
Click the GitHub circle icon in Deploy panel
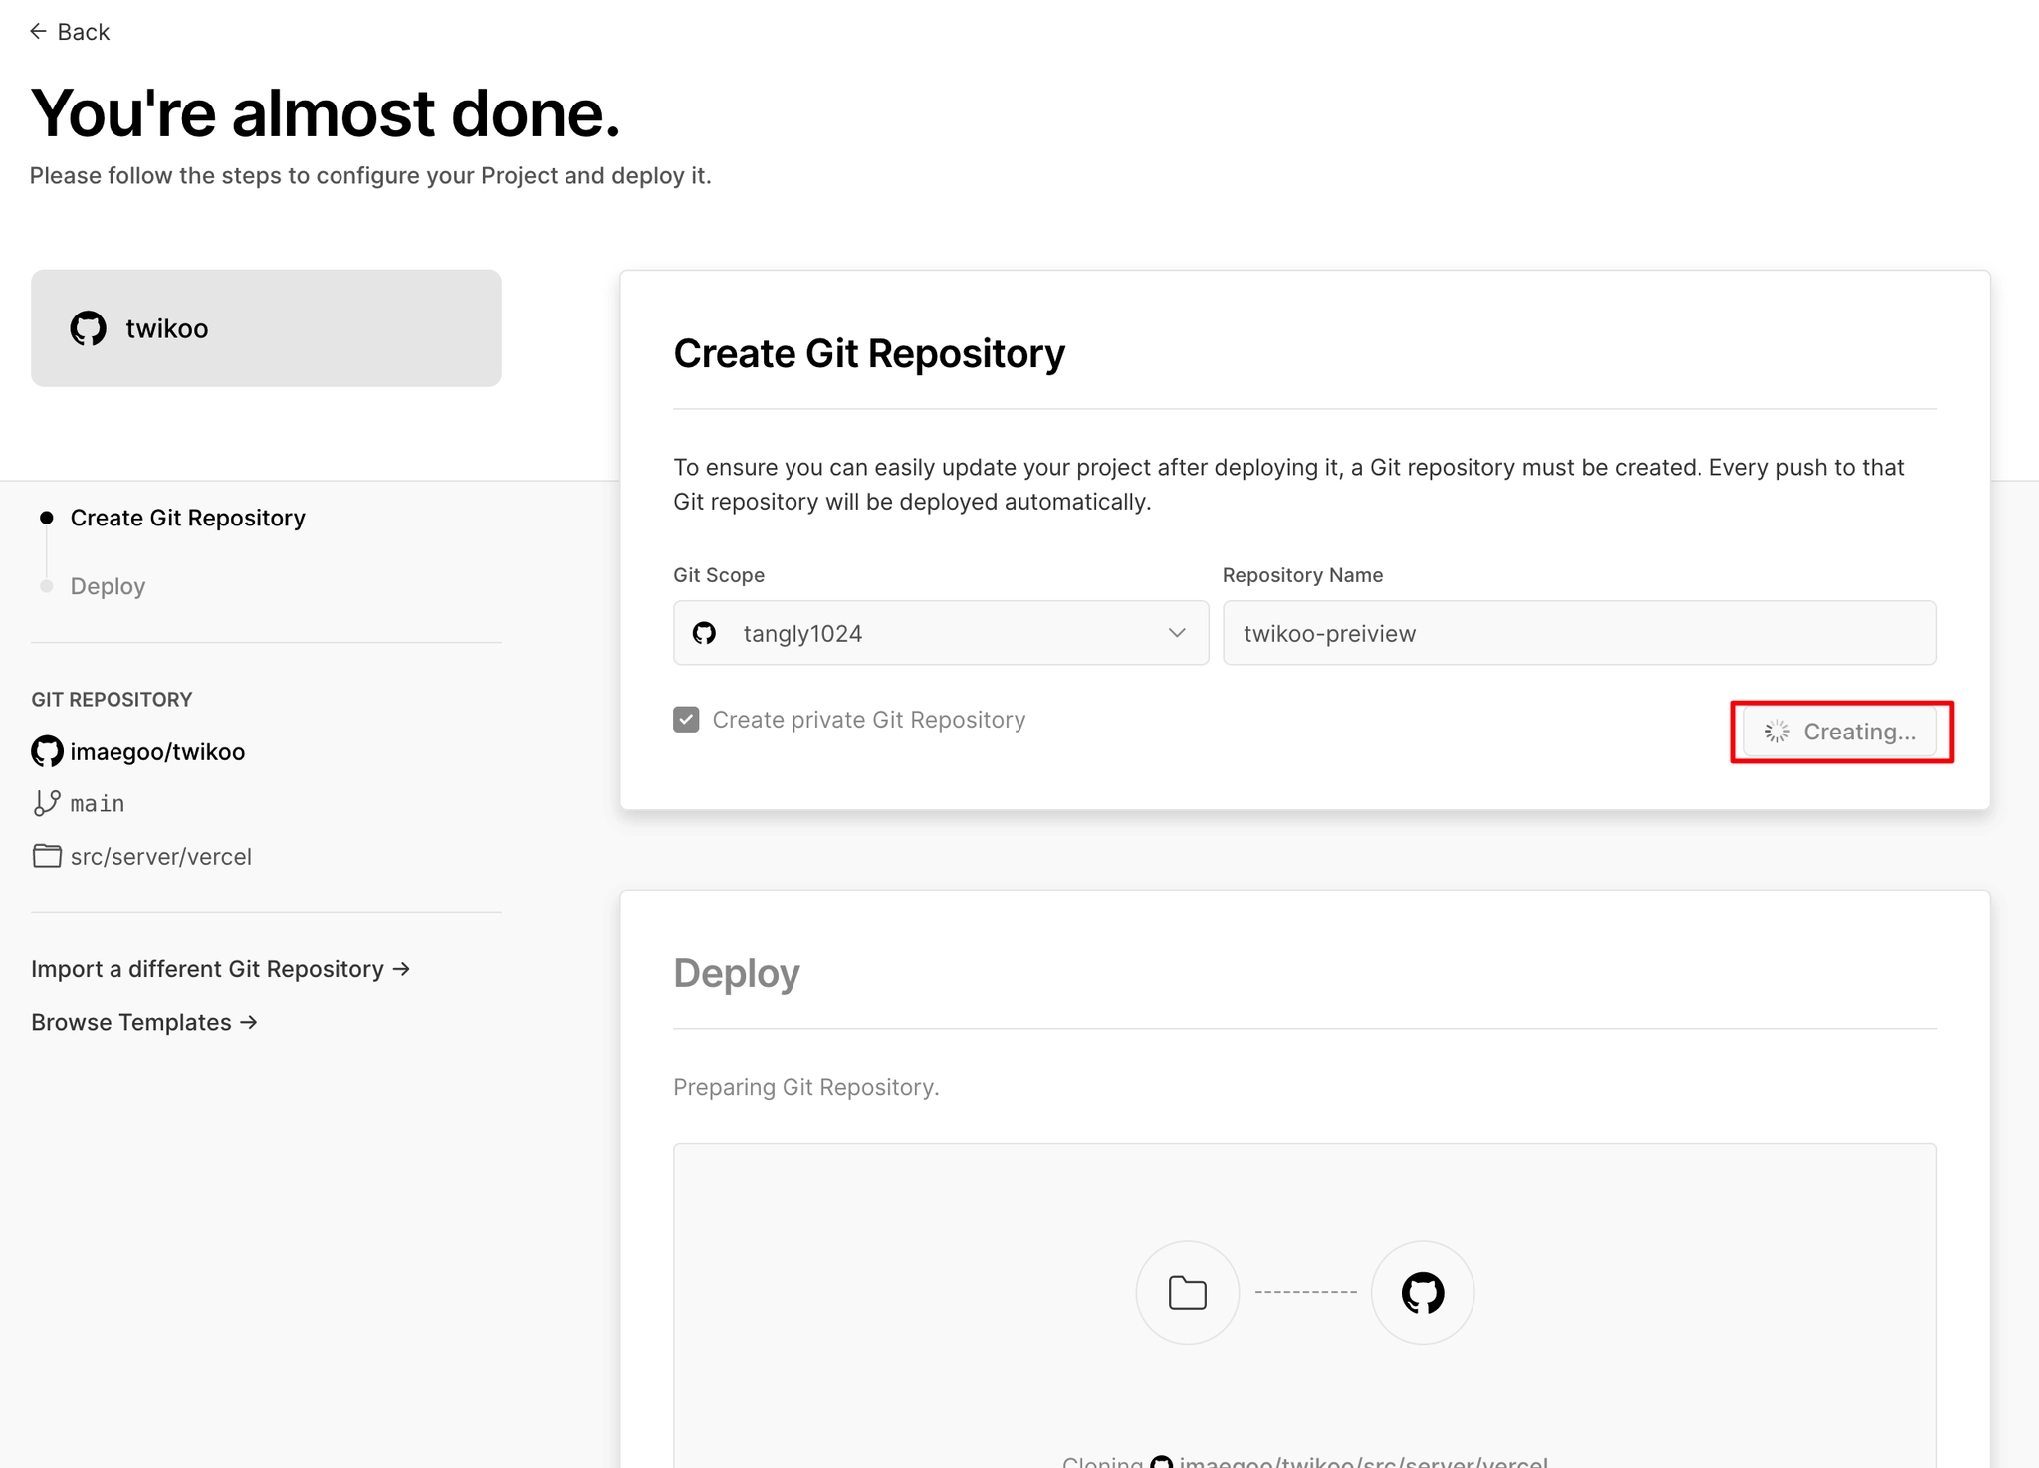pos(1423,1292)
